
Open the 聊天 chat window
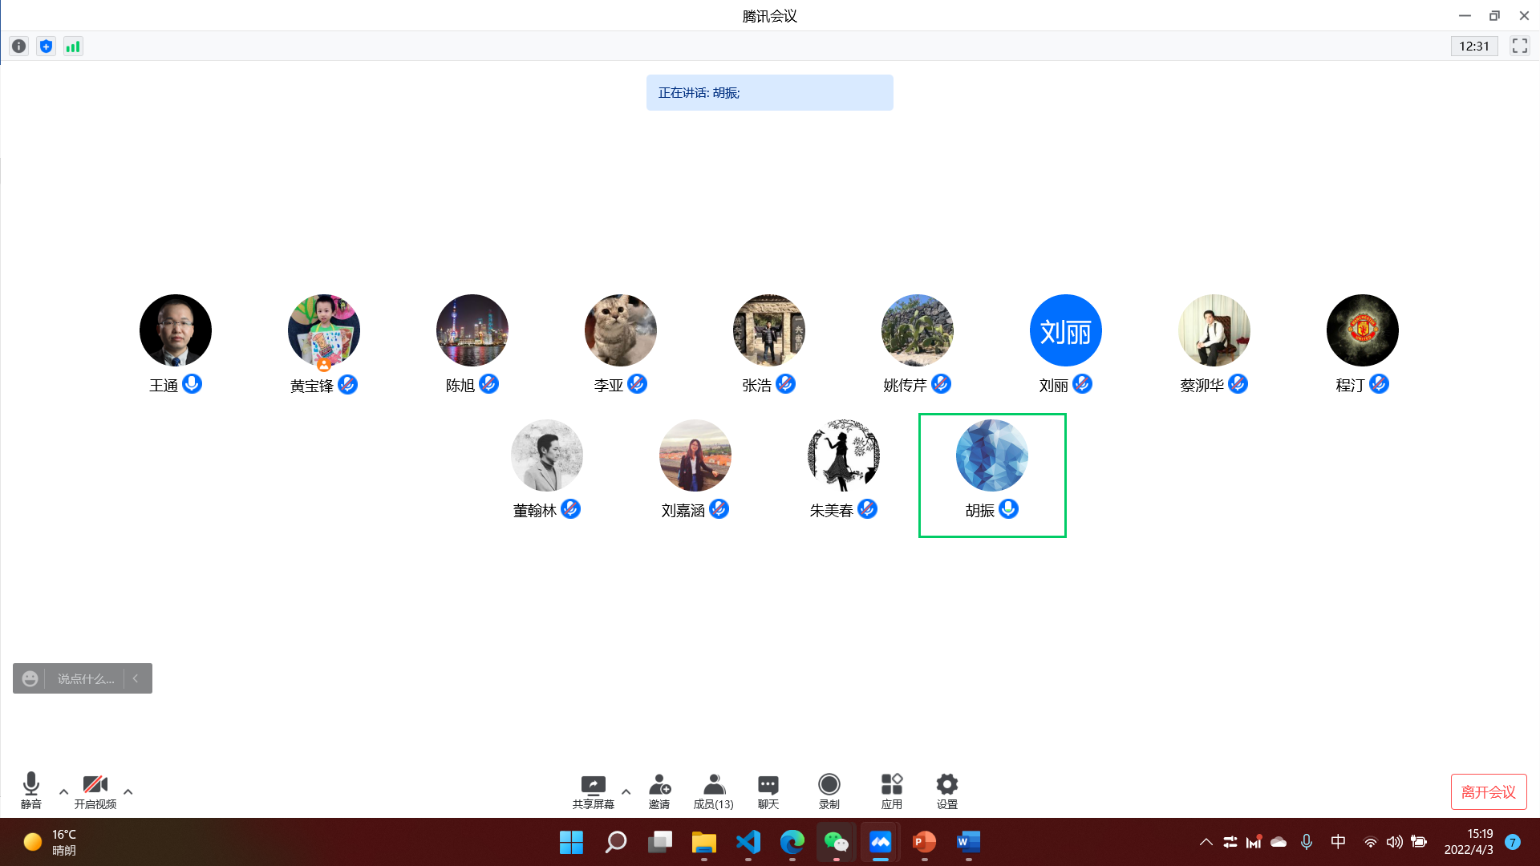pos(768,791)
